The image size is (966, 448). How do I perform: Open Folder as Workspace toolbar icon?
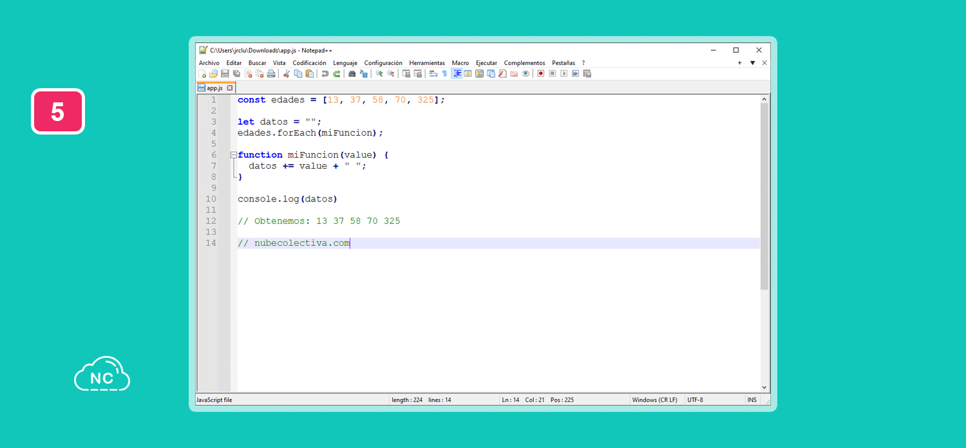point(514,73)
